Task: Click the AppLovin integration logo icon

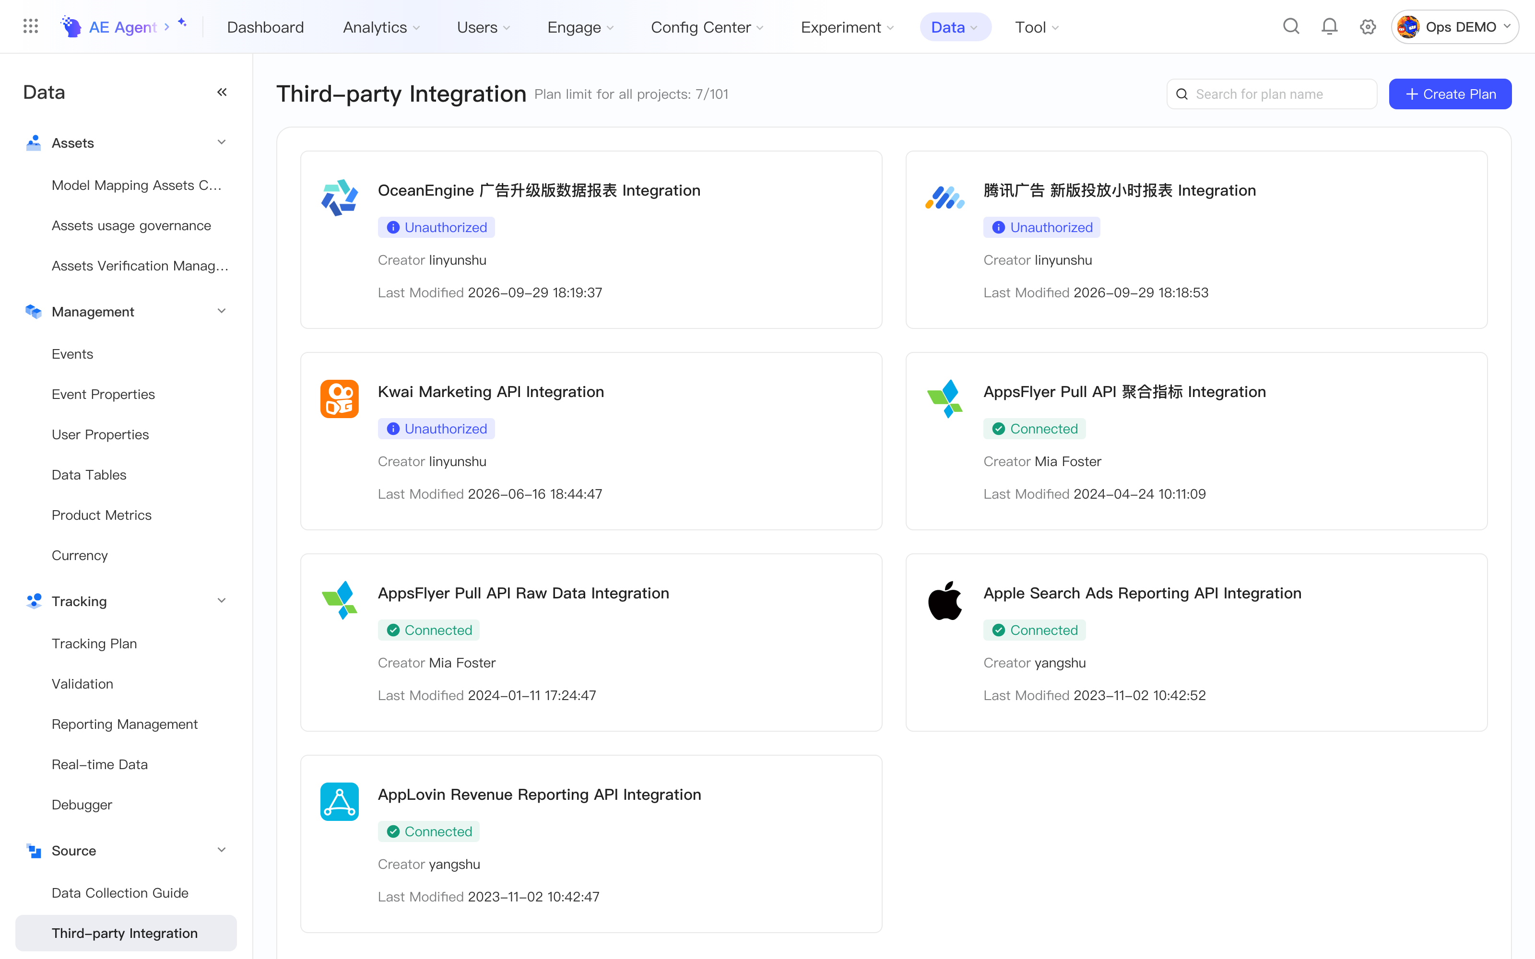Action: click(339, 801)
